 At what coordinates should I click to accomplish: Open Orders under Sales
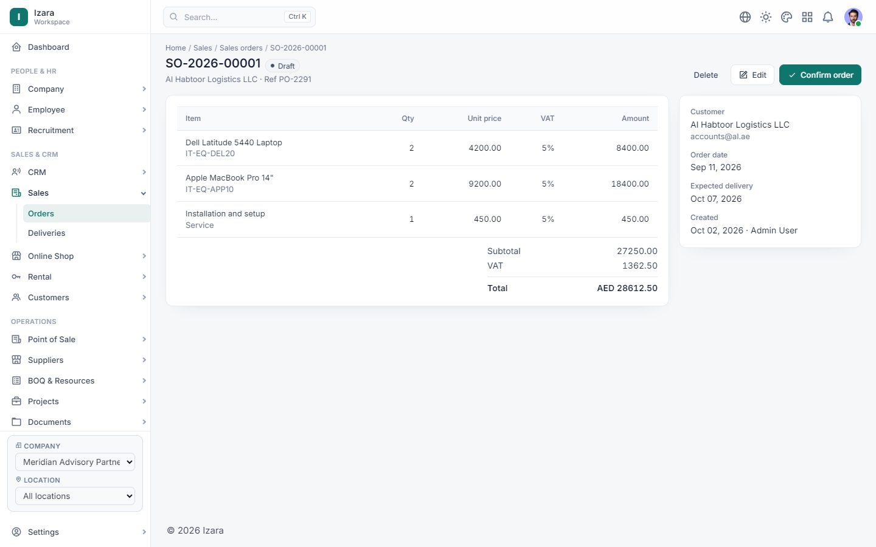point(86,213)
